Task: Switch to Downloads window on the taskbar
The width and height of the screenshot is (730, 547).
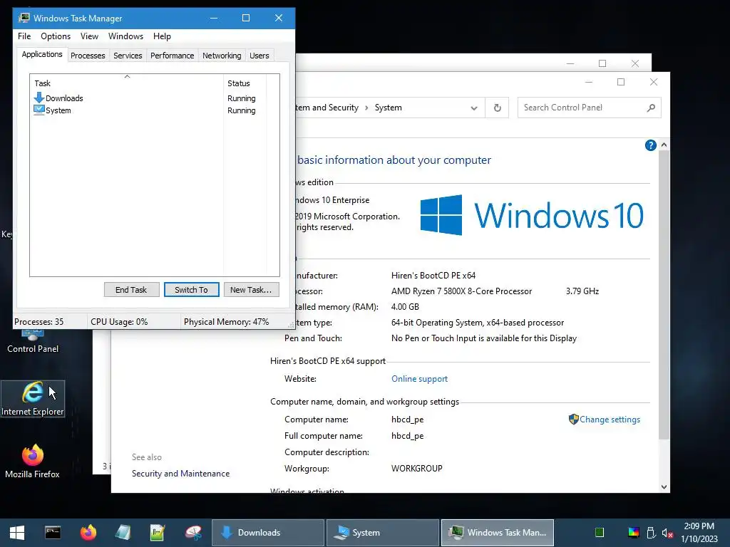Action: 268,533
